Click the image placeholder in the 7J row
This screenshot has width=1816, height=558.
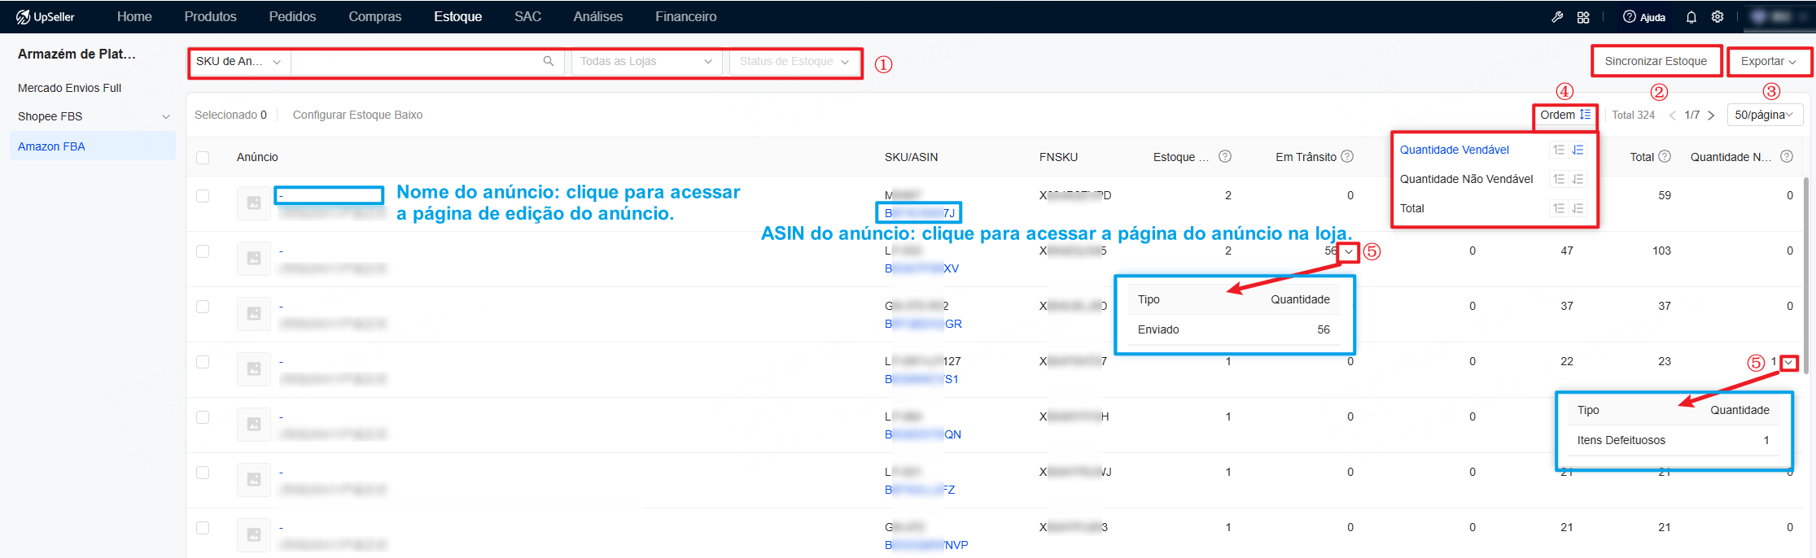click(x=254, y=203)
